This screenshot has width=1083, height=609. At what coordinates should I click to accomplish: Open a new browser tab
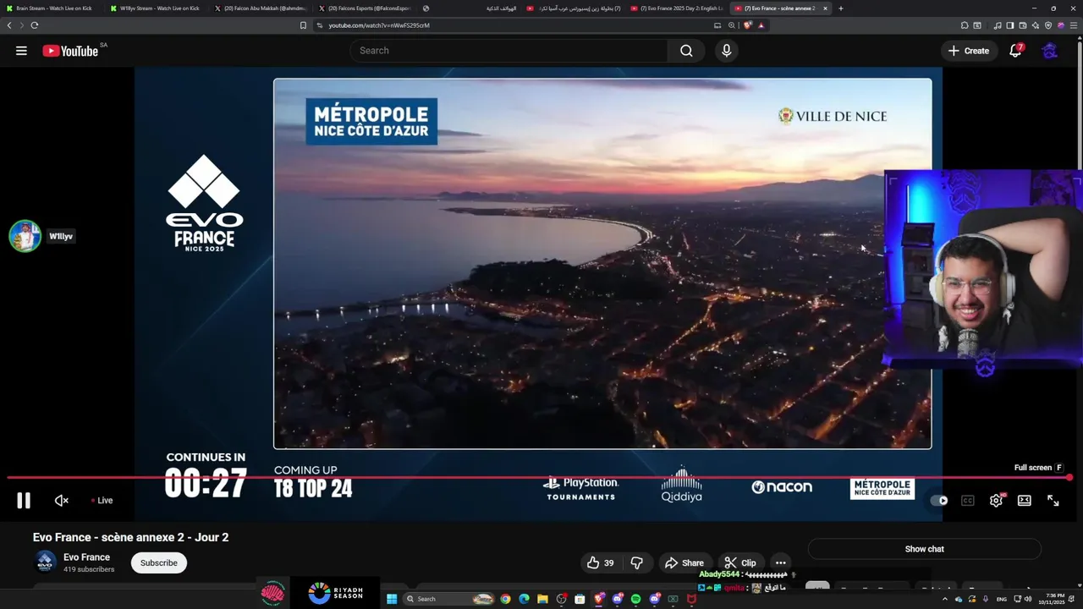tap(840, 8)
